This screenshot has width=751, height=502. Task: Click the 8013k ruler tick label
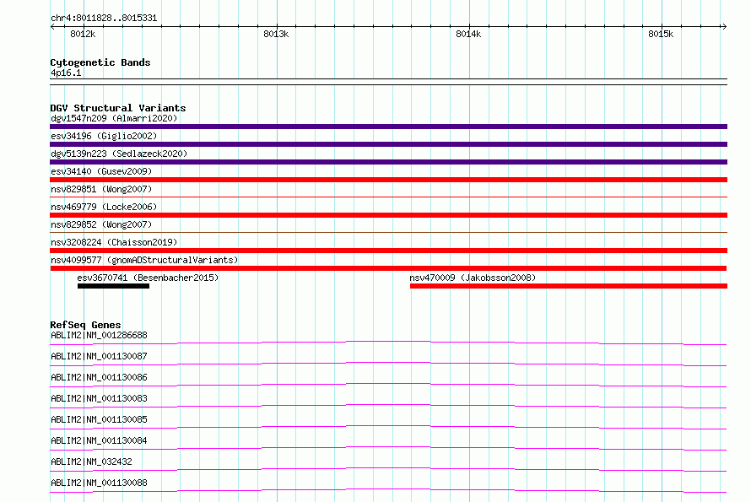(276, 34)
